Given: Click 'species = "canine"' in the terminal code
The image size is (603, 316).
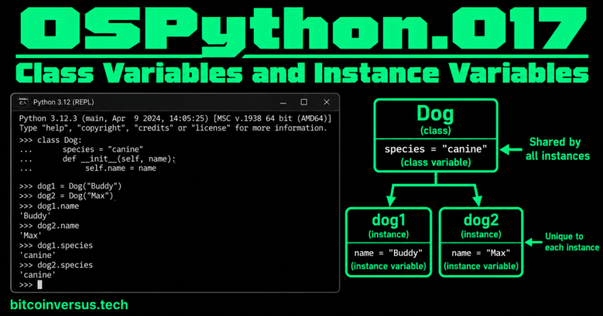Looking at the screenshot, I should tap(102, 149).
